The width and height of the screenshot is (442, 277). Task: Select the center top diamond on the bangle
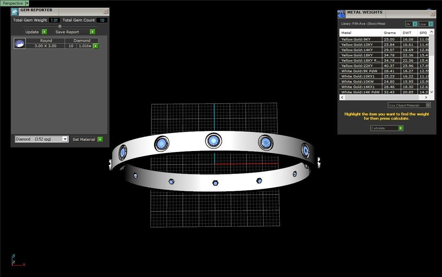213,141
